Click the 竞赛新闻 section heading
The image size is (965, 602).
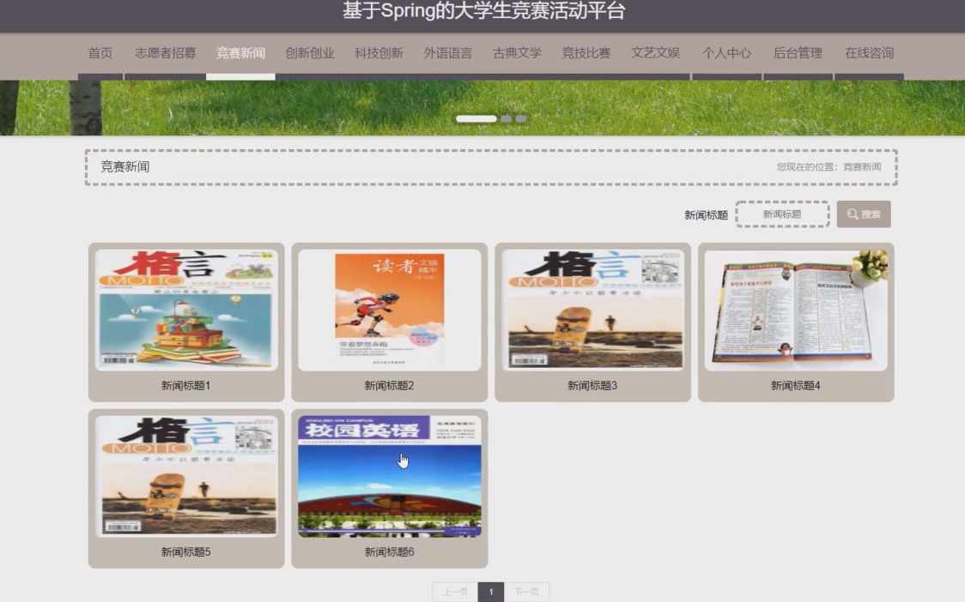(125, 166)
